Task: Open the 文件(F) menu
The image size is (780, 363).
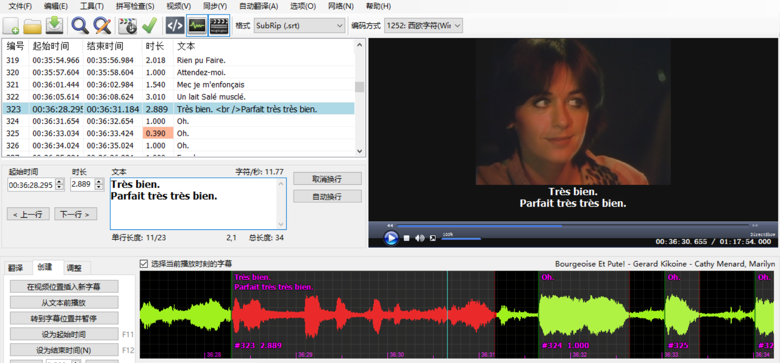Action: pyautogui.click(x=20, y=6)
